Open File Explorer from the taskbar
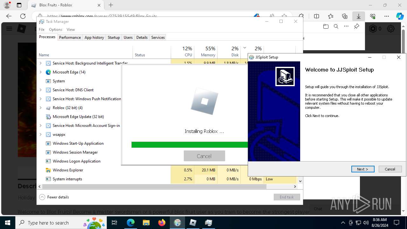This screenshot has height=229, width=407. coord(146,223)
